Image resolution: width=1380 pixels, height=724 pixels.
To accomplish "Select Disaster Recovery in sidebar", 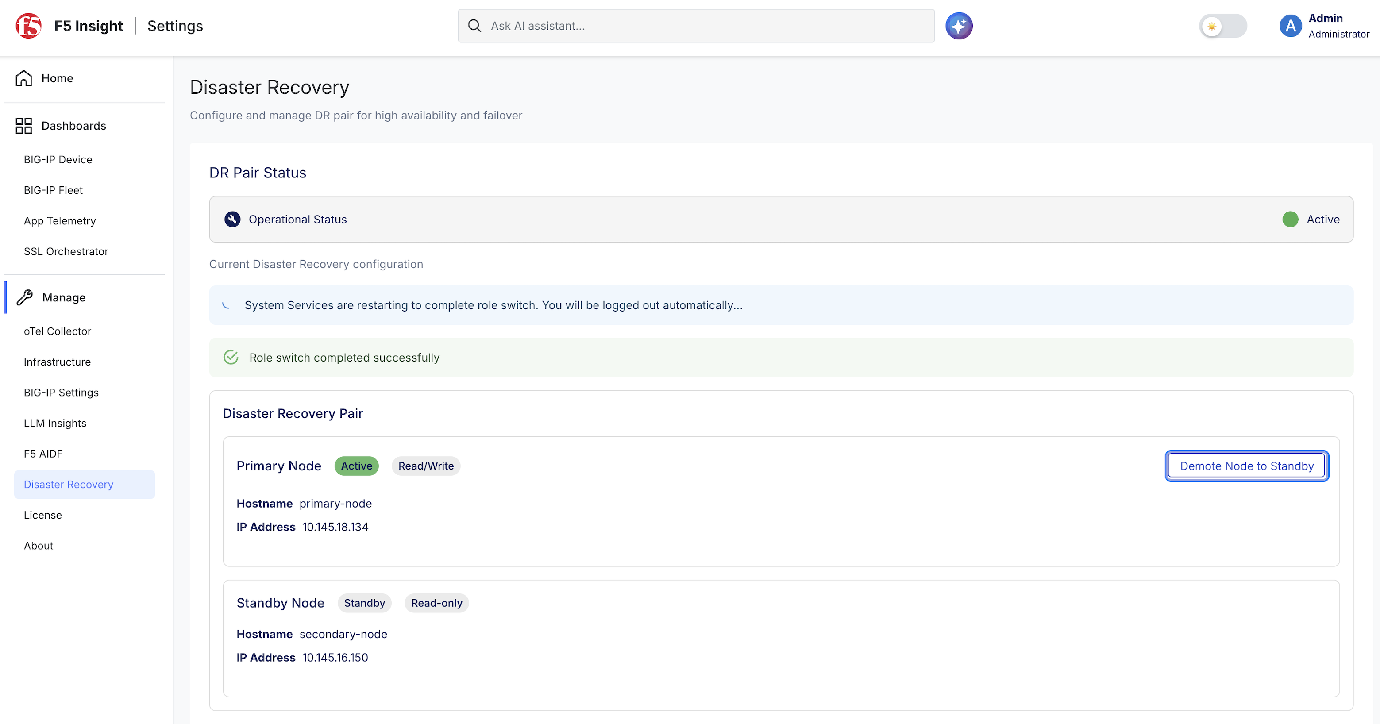I will pos(85,484).
